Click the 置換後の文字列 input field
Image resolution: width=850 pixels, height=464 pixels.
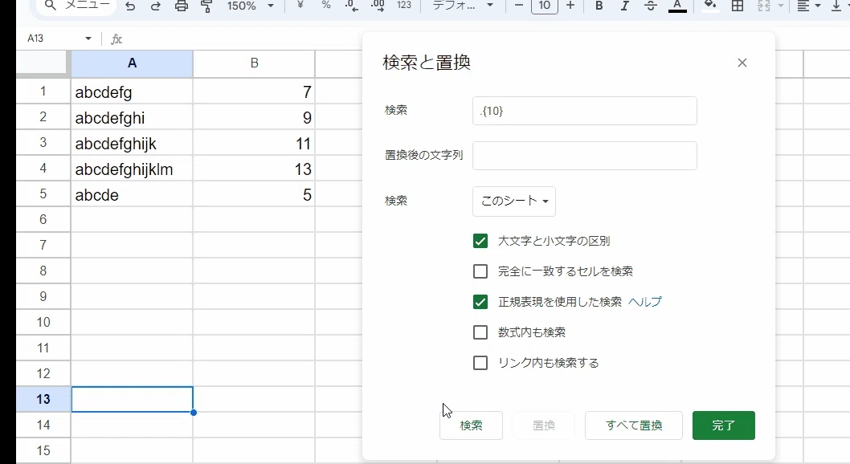584,156
